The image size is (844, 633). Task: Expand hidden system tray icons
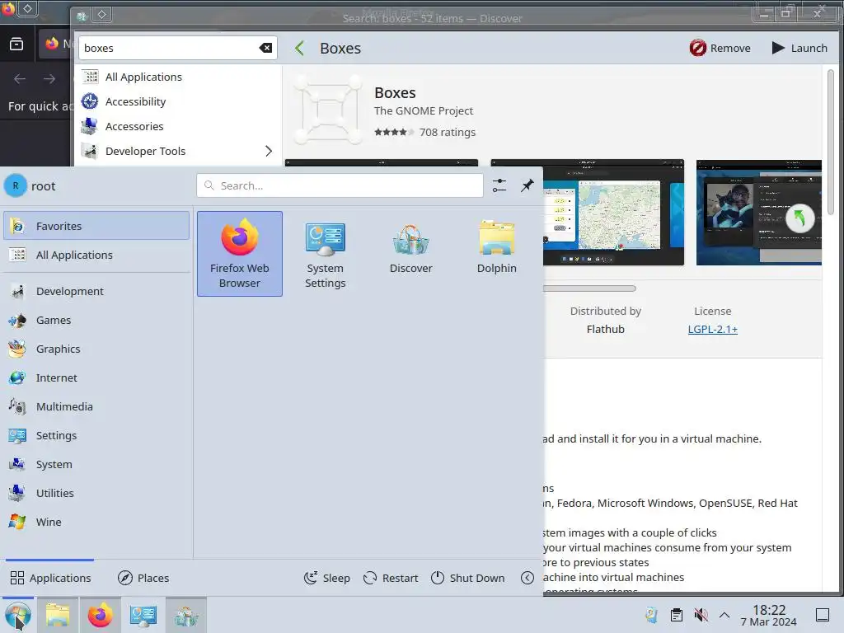tap(724, 615)
